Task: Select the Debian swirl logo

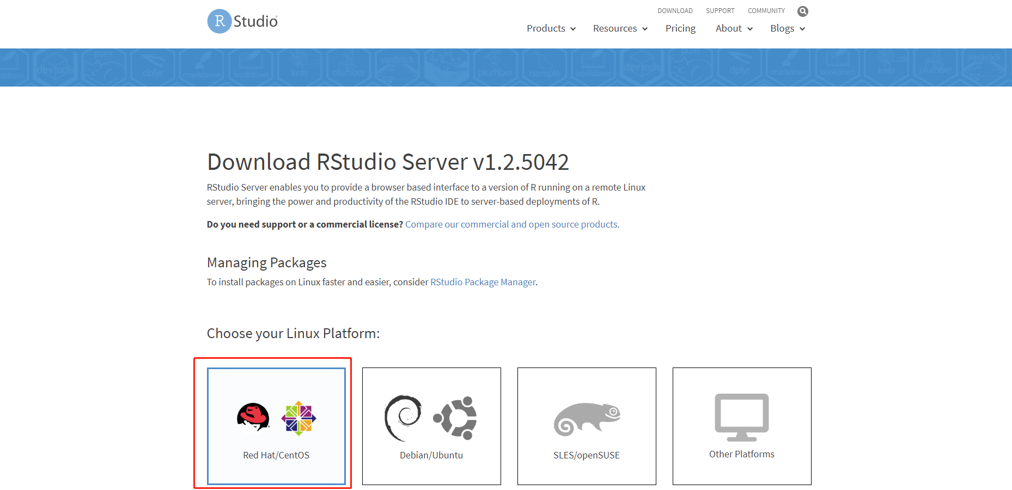Action: click(403, 416)
